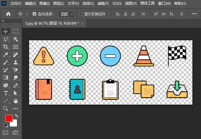201x139 pixels.
Task: Select the Horizontal Type tool
Action: click(x=6, y=93)
